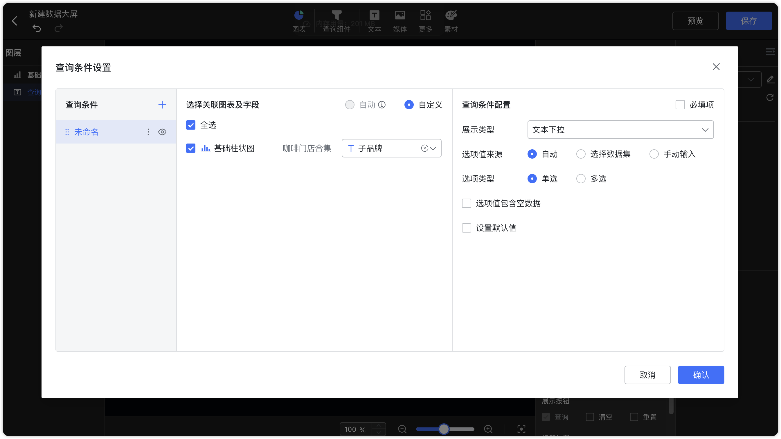The height and width of the screenshot is (439, 781).
Task: Click the 基础柱状图 bar chart icon
Action: [206, 148]
